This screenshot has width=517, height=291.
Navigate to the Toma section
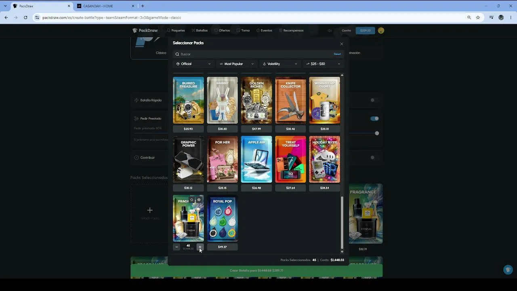coord(243,30)
